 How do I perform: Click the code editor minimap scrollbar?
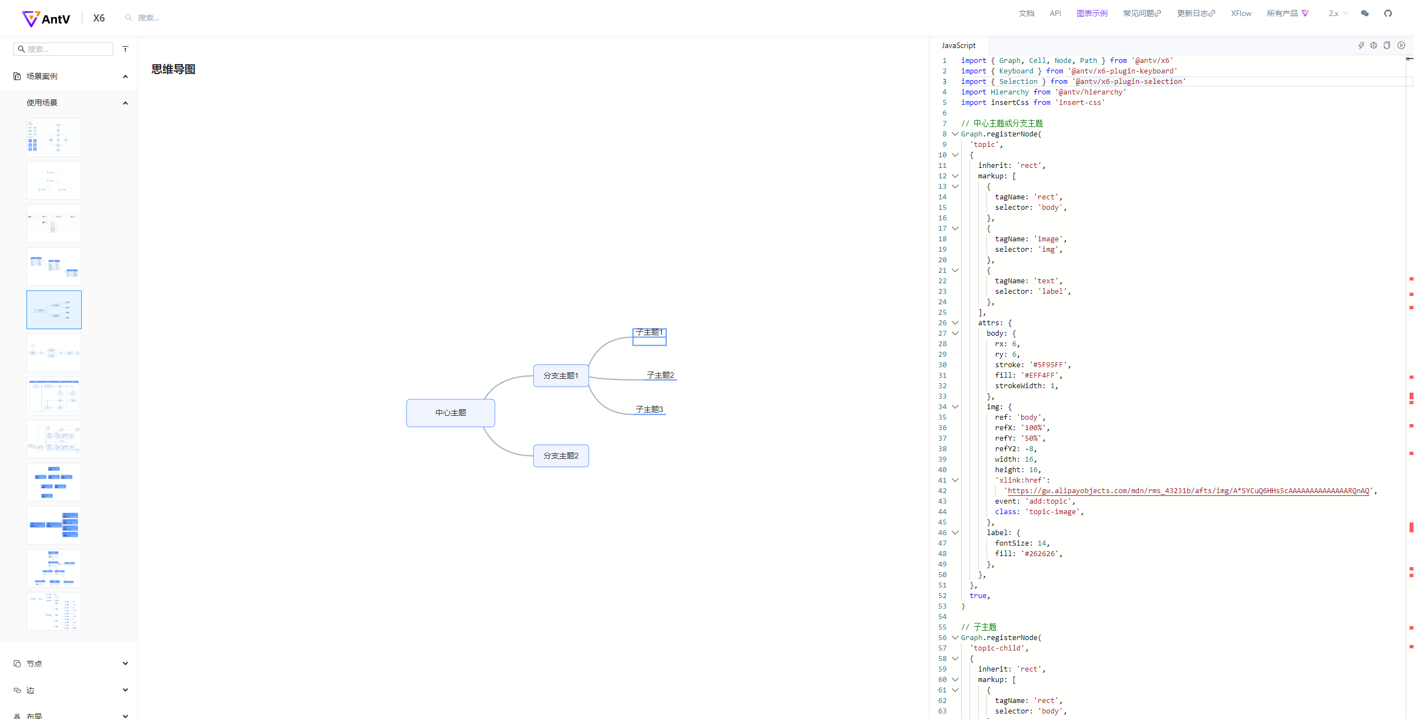[1410, 387]
